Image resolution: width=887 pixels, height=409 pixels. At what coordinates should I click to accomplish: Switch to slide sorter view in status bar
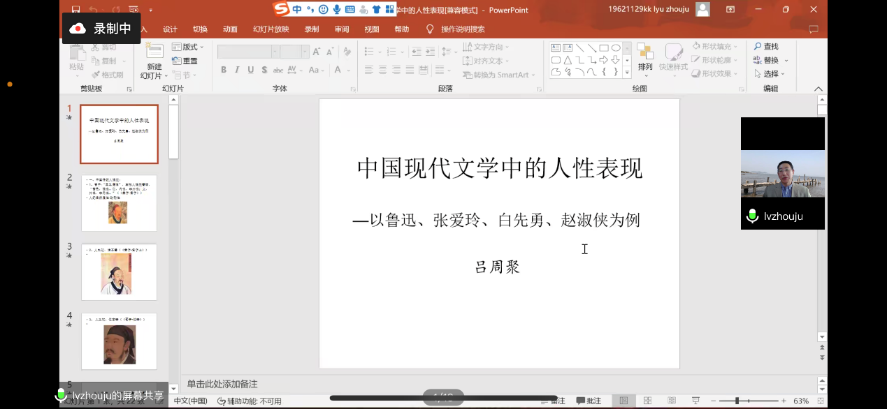(x=648, y=401)
